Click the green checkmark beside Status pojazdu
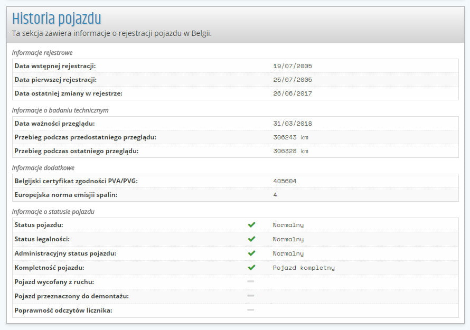Viewport: 470px width, 330px height. pos(251,225)
